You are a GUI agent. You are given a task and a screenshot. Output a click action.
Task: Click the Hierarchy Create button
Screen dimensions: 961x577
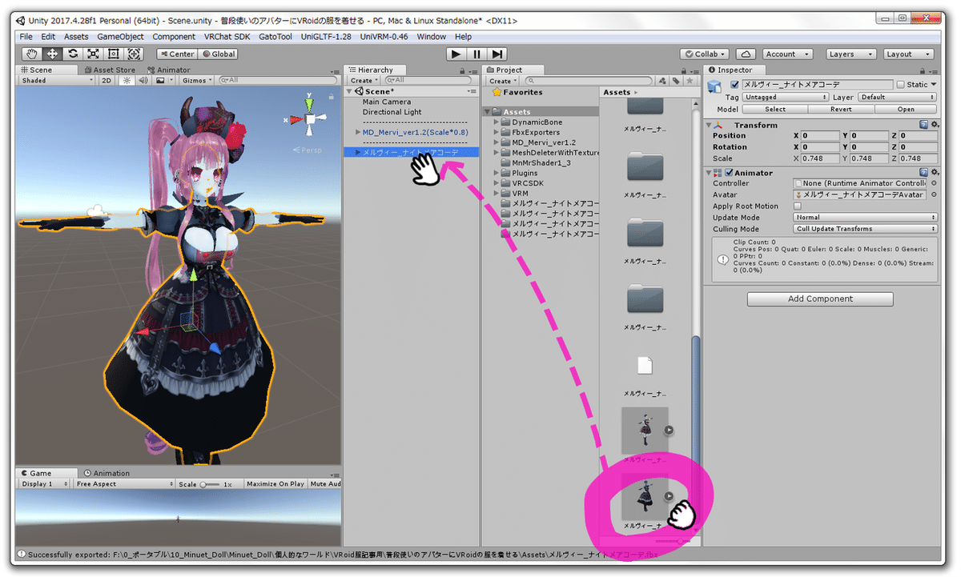point(364,81)
